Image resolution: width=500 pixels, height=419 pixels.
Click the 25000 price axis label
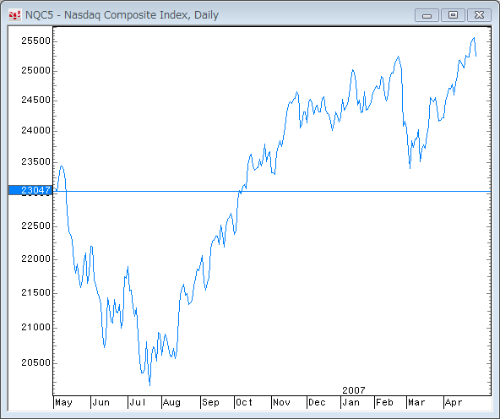click(x=36, y=70)
